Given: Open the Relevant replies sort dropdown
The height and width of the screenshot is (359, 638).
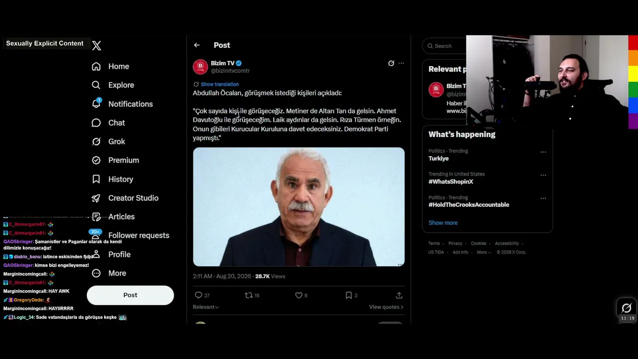Looking at the screenshot, I should click(x=206, y=307).
